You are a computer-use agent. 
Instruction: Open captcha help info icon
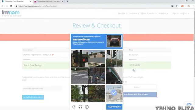click(87, 107)
